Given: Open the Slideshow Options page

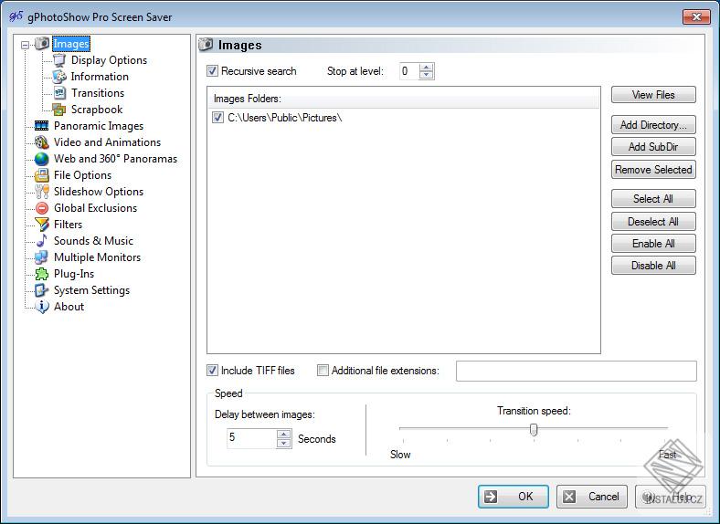Looking at the screenshot, I should [99, 192].
